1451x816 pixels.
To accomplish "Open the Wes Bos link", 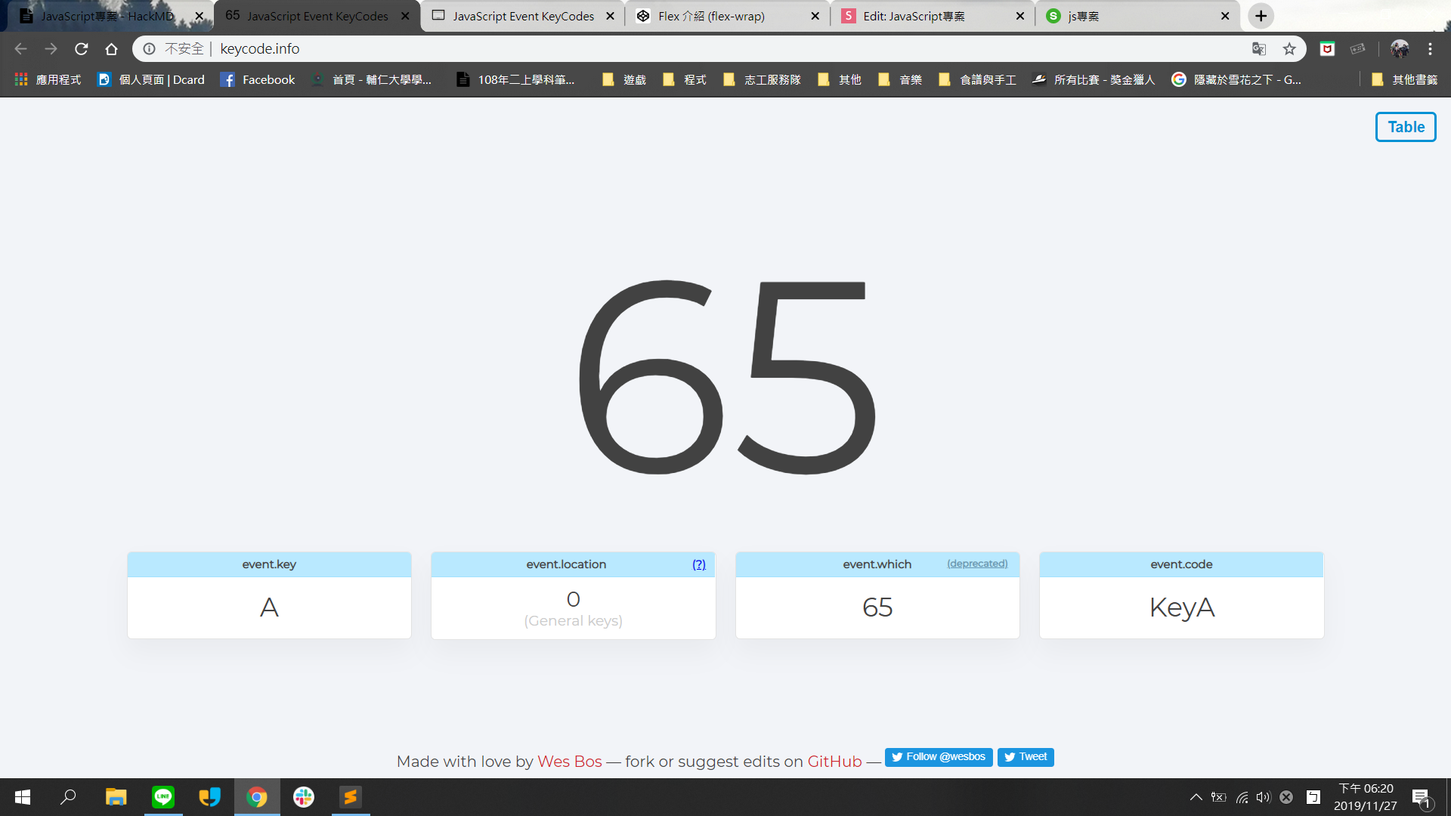I will [569, 762].
